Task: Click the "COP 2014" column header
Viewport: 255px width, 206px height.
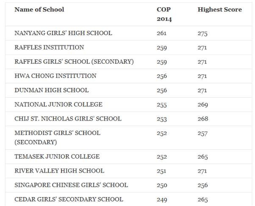Action: coord(164,14)
